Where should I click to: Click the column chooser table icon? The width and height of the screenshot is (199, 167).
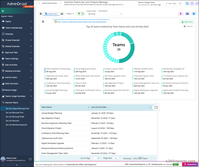pos(156,108)
